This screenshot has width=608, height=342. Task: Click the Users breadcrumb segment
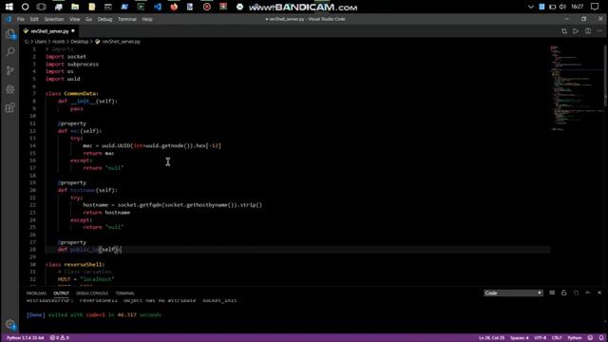tap(40, 42)
